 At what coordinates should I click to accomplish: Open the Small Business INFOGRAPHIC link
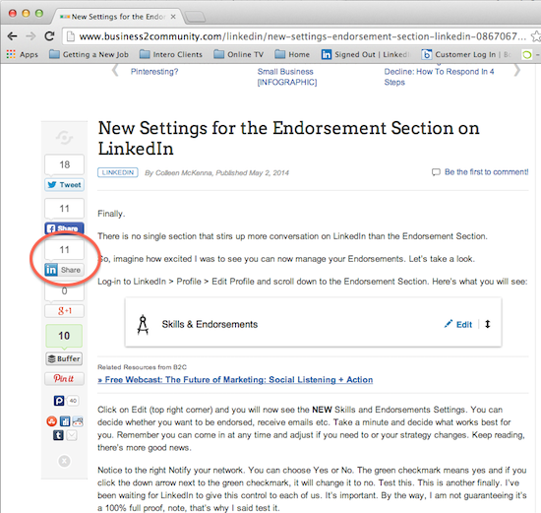[286, 77]
